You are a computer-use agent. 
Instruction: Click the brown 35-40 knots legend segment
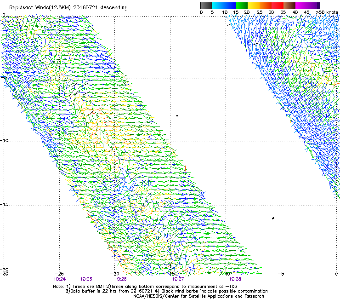click(x=290, y=6)
